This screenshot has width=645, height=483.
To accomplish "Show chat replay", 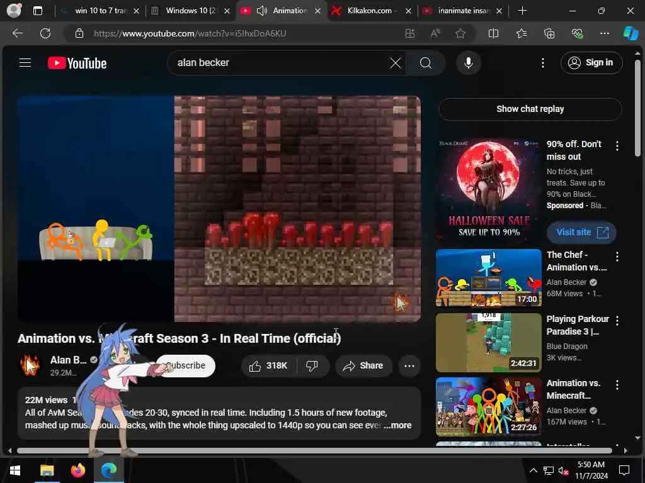I will pos(530,109).
